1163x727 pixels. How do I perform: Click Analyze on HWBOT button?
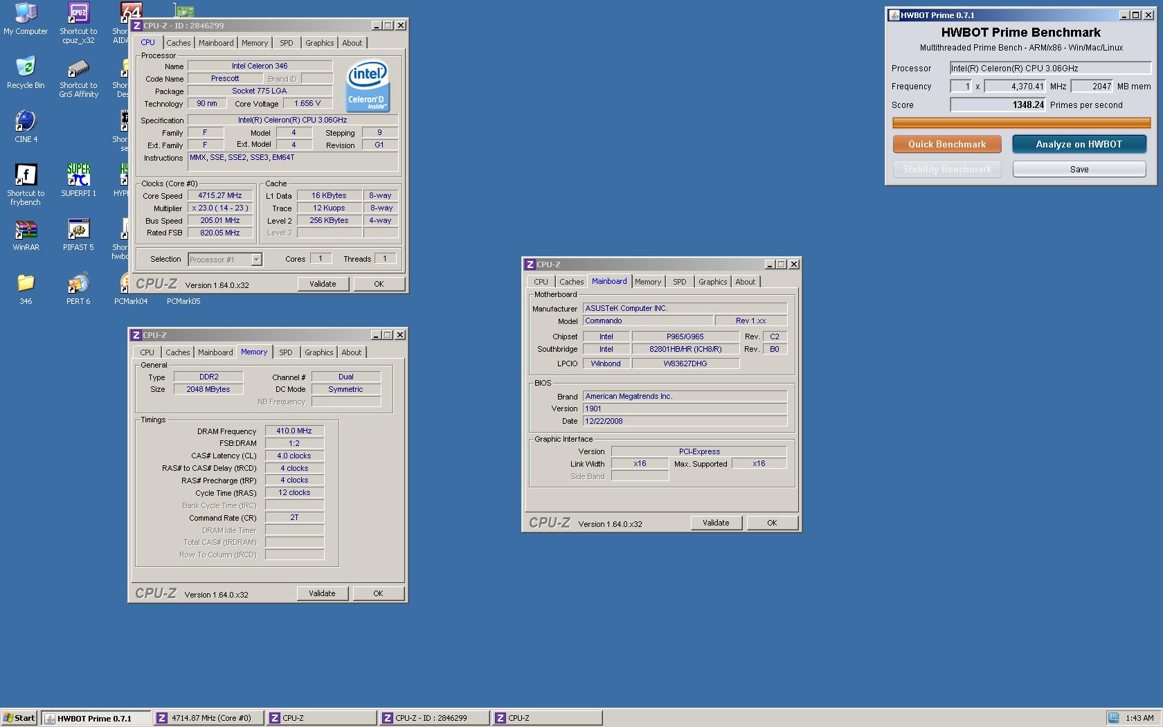[x=1079, y=144]
